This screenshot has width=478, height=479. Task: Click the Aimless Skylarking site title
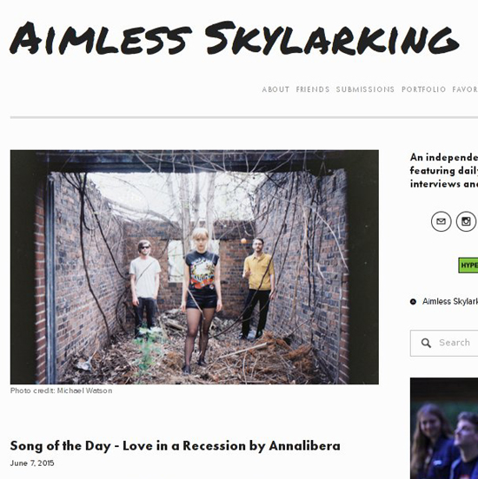235,39
